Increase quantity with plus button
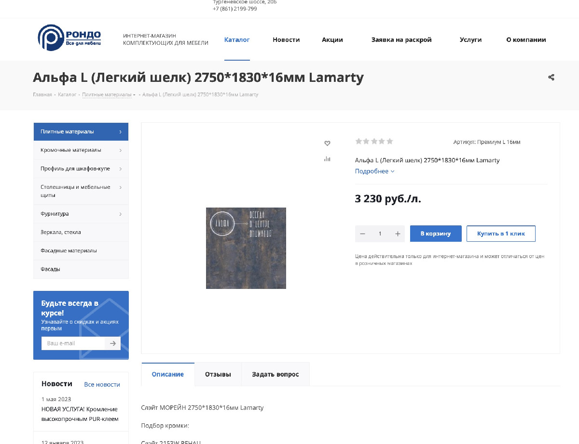This screenshot has height=444, width=579. 398,234
